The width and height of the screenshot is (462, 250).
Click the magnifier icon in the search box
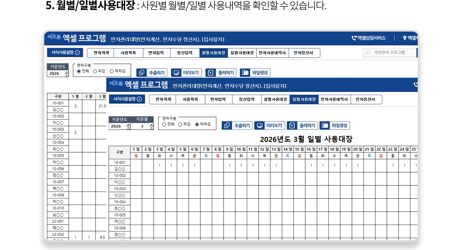click(x=368, y=53)
